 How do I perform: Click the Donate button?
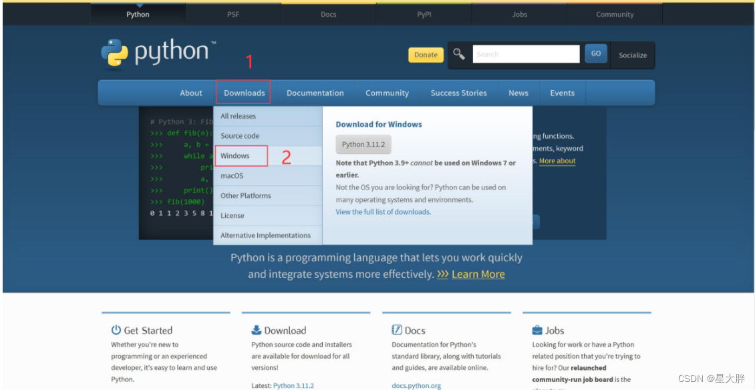click(x=426, y=55)
